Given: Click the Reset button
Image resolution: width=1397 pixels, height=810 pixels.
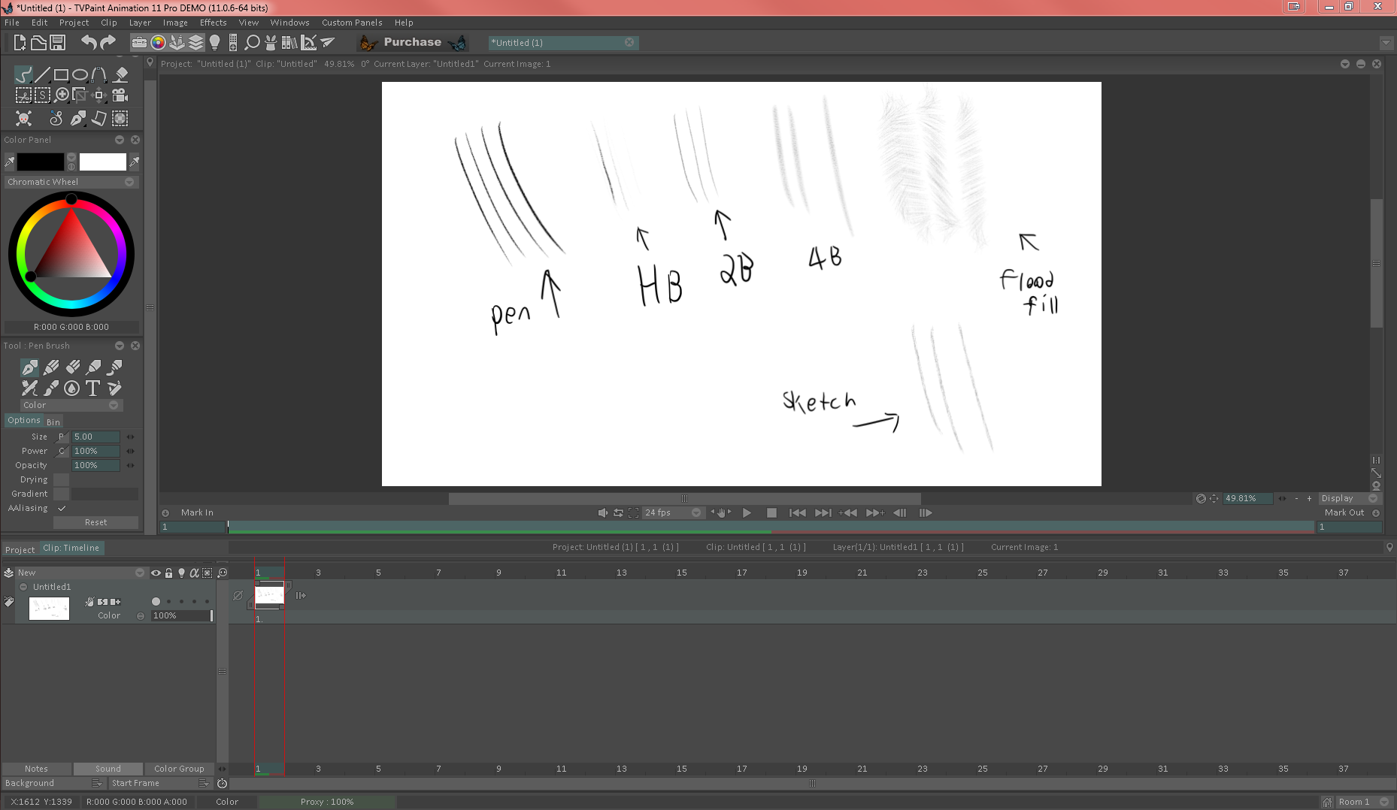Looking at the screenshot, I should (x=95, y=522).
